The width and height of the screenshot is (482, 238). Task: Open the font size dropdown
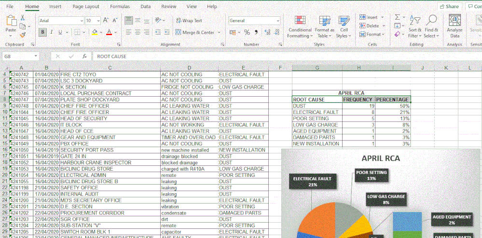(x=98, y=21)
